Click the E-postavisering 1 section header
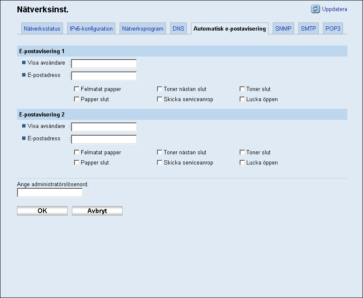This screenshot has width=363, height=298. point(182,51)
